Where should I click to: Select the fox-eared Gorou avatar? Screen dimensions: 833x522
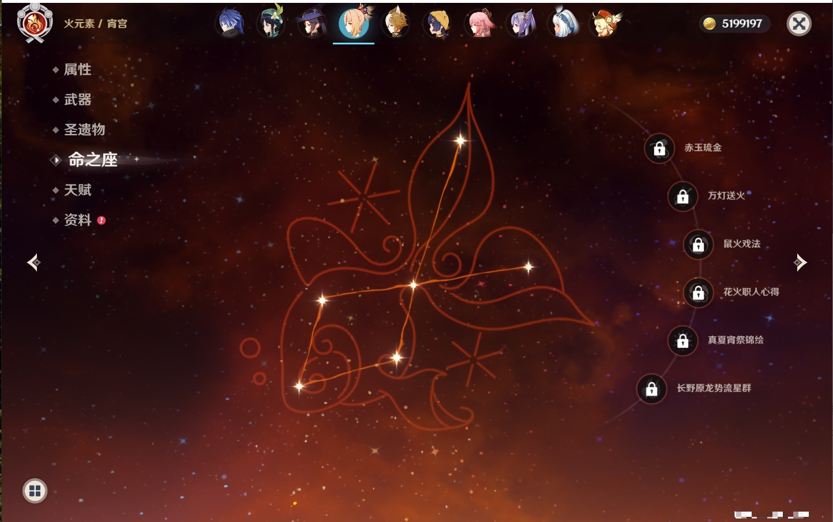pyautogui.click(x=396, y=24)
